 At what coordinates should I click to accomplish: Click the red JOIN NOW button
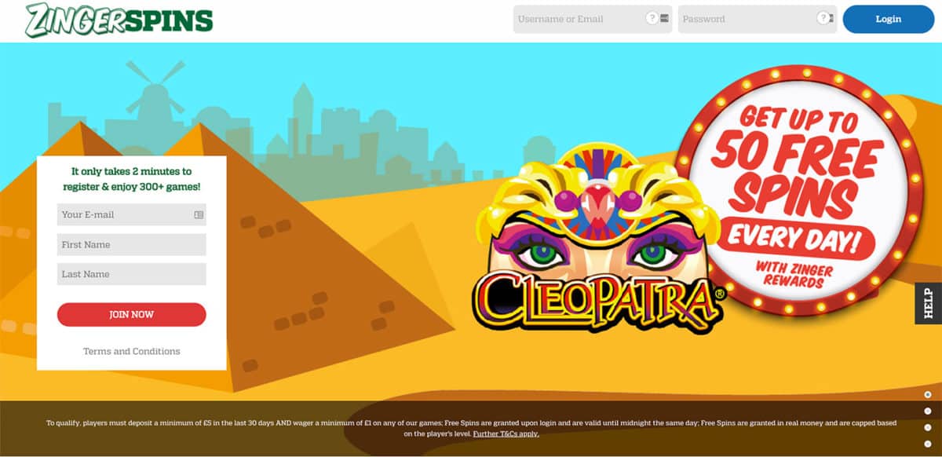tap(132, 314)
